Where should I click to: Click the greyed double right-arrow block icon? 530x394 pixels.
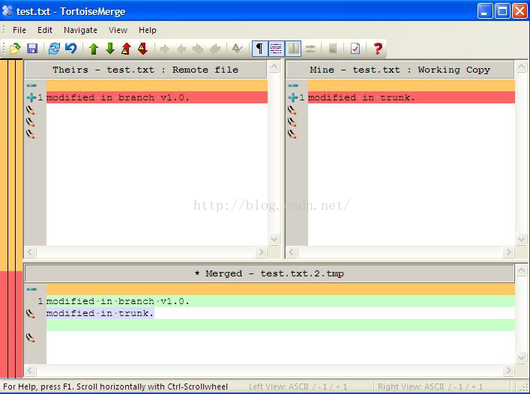point(198,49)
